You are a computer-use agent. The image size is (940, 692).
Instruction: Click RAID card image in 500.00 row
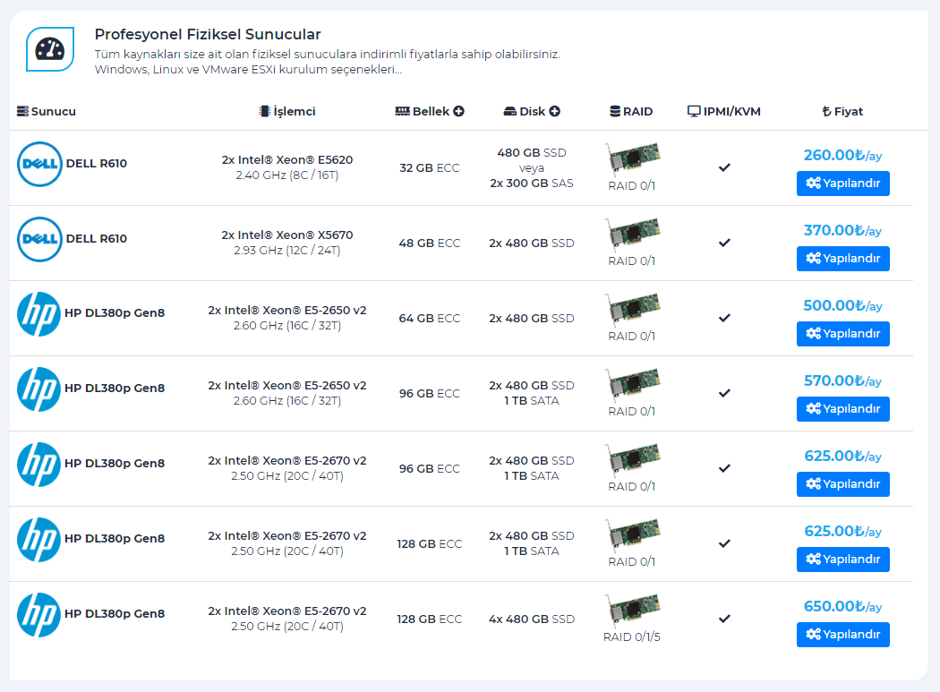(632, 308)
